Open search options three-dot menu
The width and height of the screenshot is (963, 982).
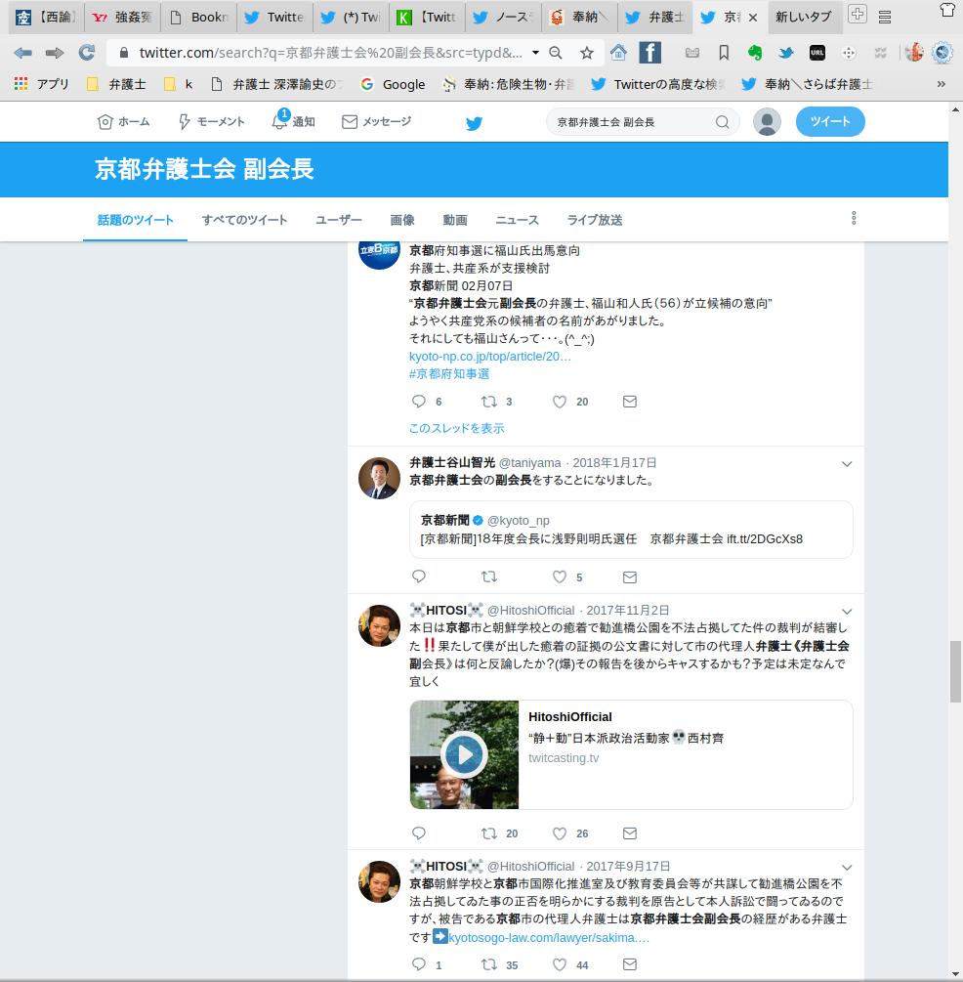pos(854,218)
